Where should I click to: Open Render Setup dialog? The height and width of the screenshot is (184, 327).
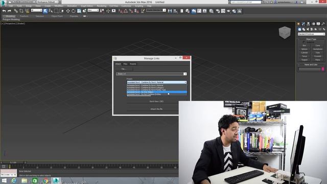218,11
